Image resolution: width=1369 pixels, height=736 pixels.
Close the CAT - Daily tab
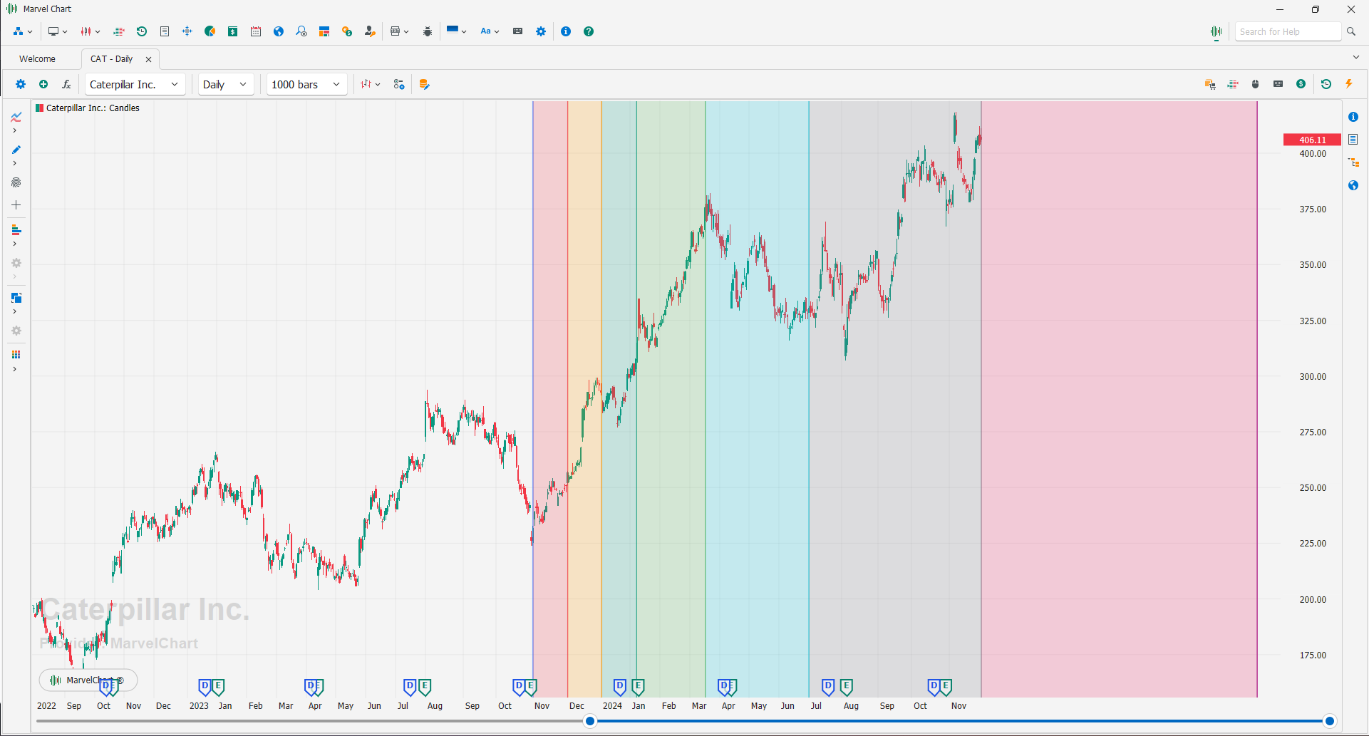(x=148, y=59)
